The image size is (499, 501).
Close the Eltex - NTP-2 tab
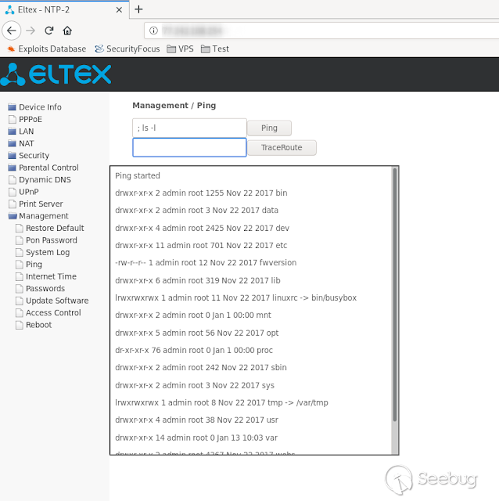pos(119,10)
